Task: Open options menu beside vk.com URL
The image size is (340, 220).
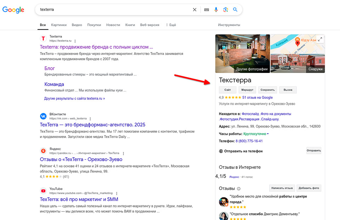Action: (x=90, y=119)
